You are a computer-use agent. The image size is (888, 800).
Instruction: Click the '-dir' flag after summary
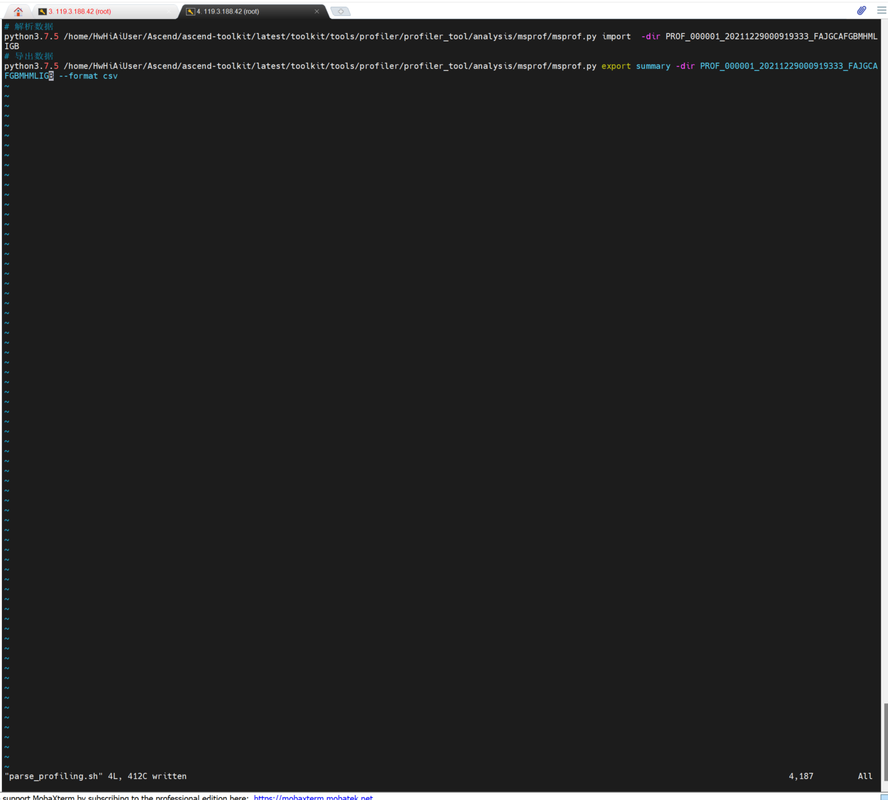tap(685, 66)
